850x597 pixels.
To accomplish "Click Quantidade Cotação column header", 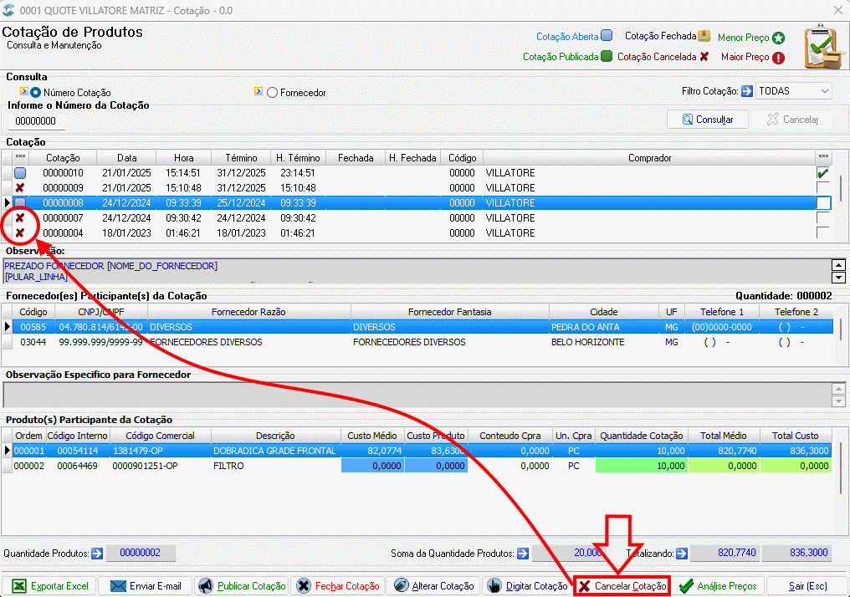I will (x=642, y=436).
